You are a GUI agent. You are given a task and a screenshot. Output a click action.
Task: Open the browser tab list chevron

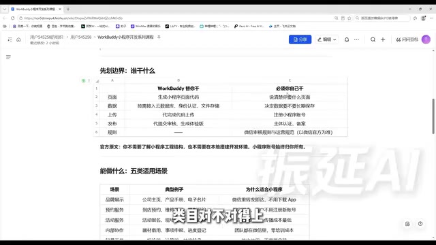5,9
